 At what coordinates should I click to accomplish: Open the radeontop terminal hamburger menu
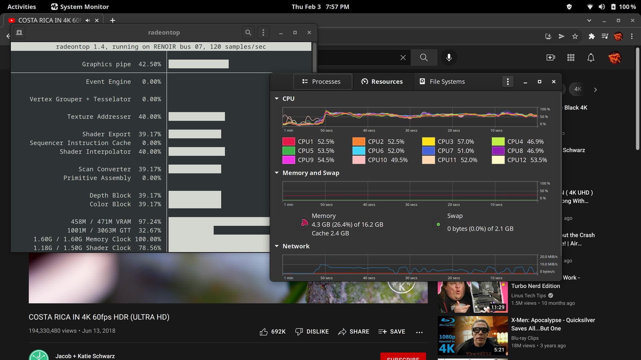coord(263,32)
